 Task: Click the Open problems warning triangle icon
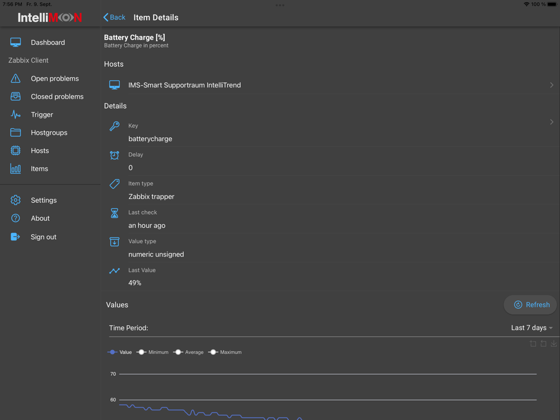[x=15, y=78]
